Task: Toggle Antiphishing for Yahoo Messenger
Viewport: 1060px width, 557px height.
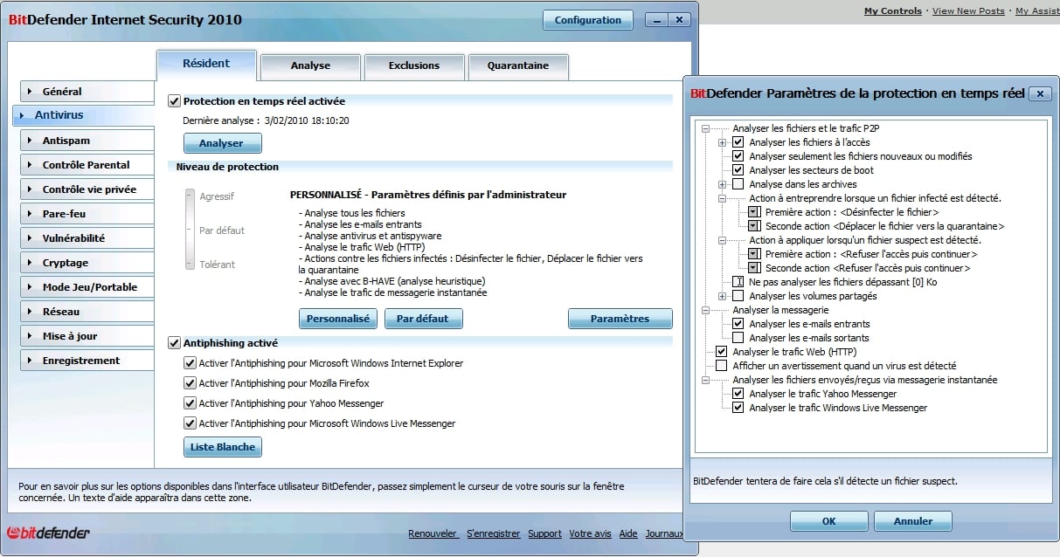Action: click(190, 403)
